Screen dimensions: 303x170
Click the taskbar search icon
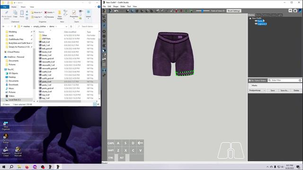(x=11, y=167)
